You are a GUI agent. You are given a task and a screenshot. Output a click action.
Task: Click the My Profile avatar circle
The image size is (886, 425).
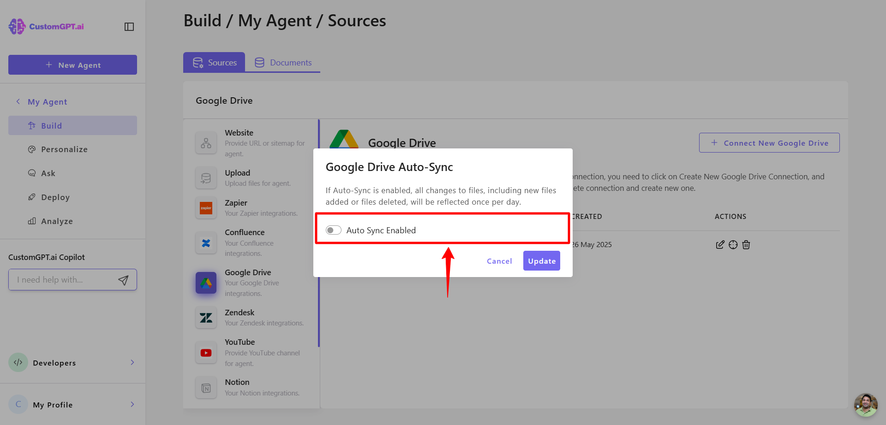point(18,404)
